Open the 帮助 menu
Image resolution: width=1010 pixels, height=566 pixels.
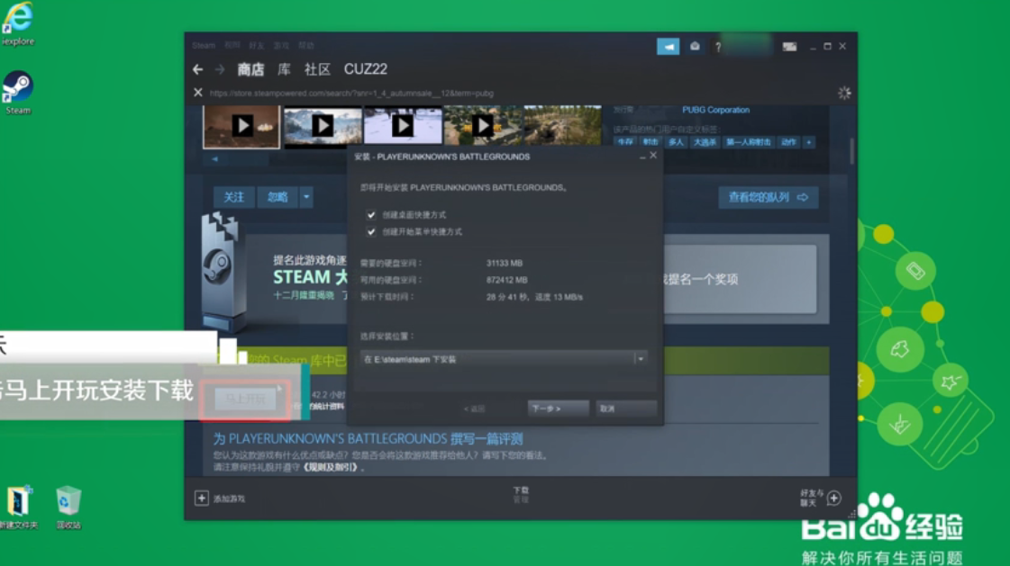tap(306, 46)
